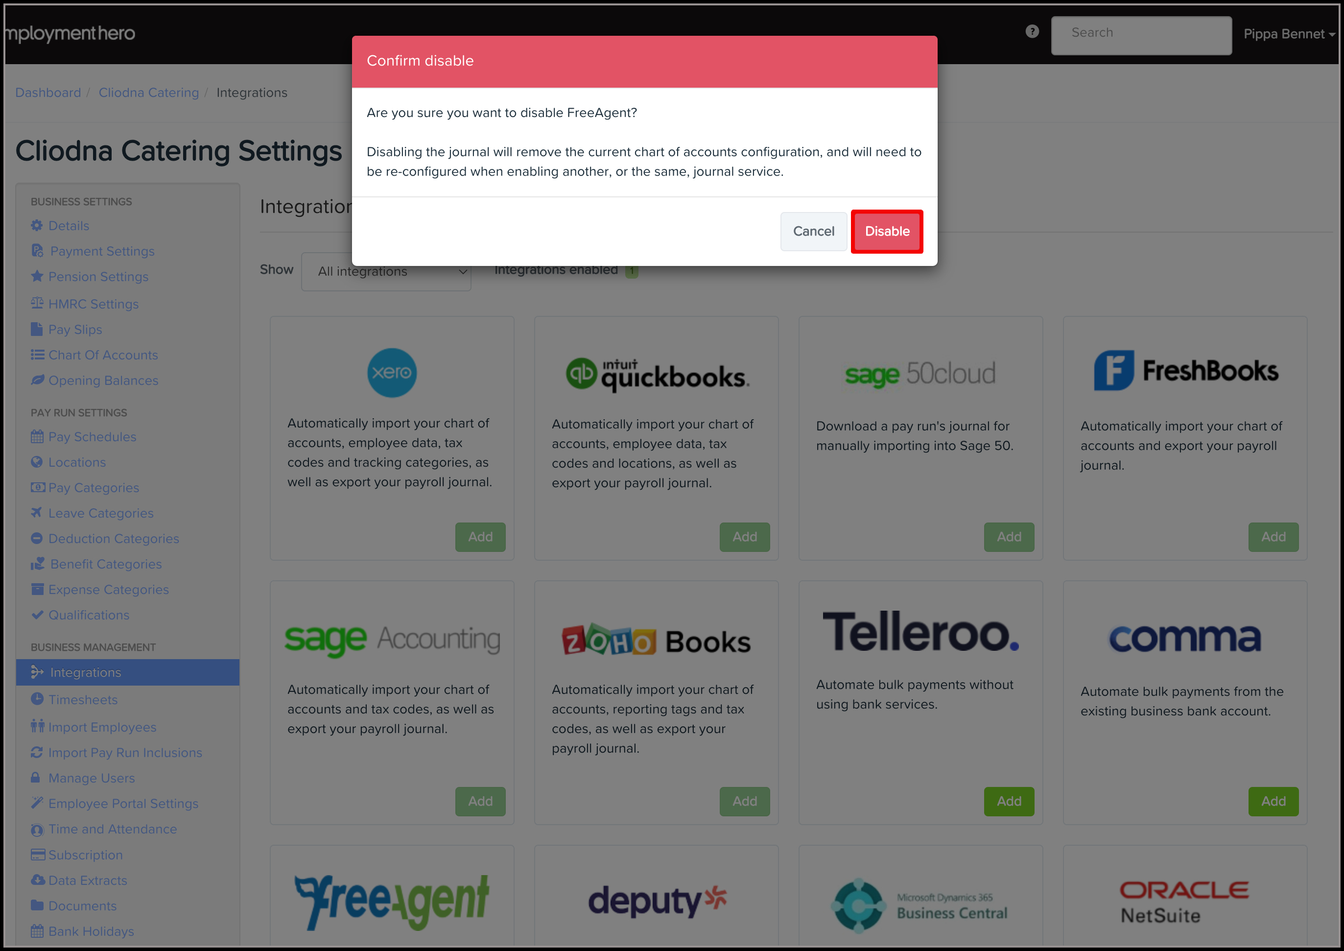Expand the All integrations dropdown

(x=386, y=272)
